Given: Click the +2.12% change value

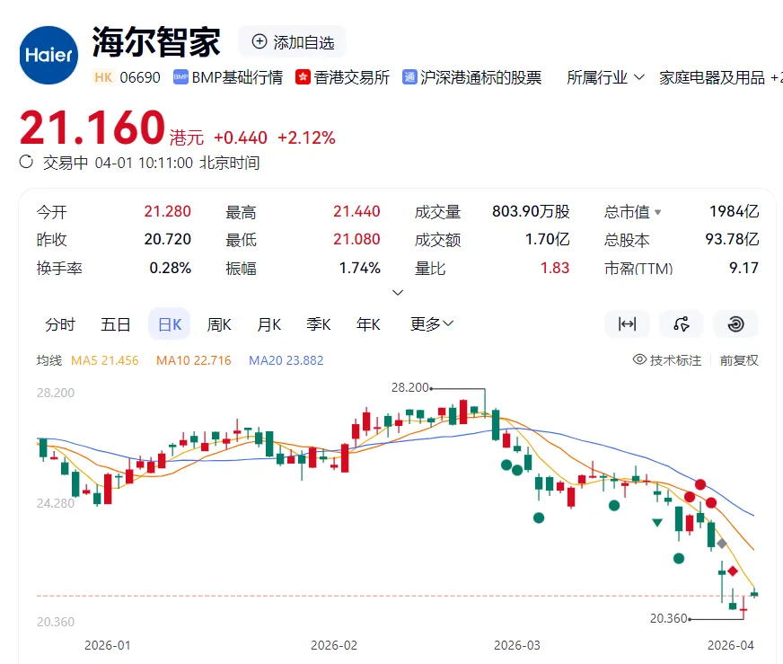Looking at the screenshot, I should pyautogui.click(x=306, y=137).
